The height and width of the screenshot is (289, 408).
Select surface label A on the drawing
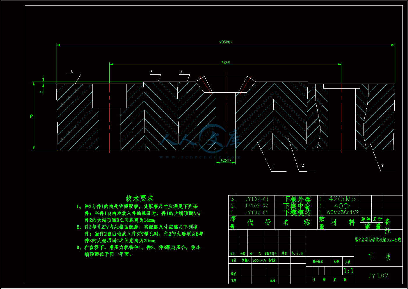point(181,72)
